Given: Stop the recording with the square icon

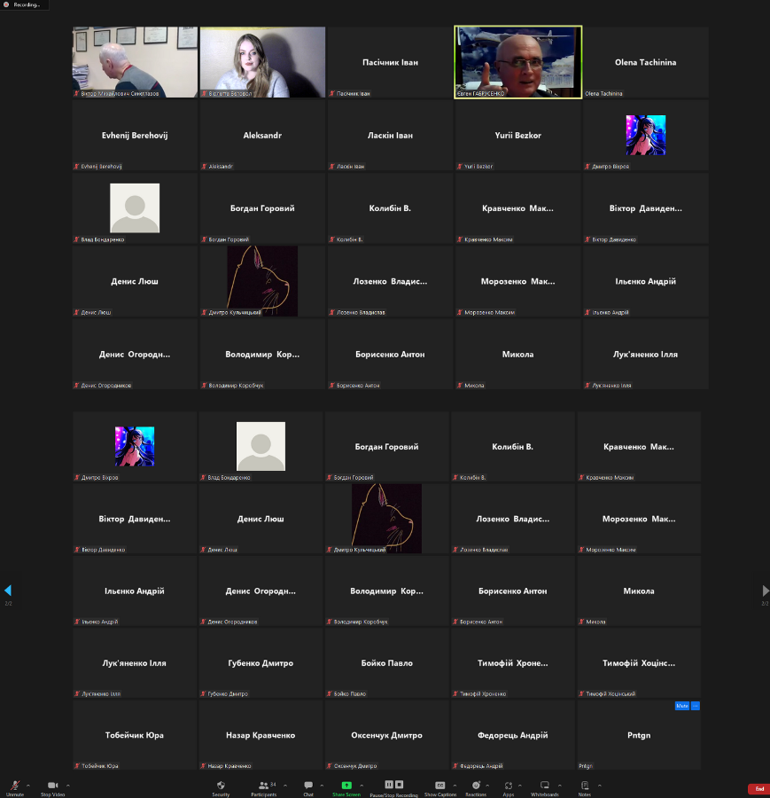Looking at the screenshot, I should pos(400,785).
